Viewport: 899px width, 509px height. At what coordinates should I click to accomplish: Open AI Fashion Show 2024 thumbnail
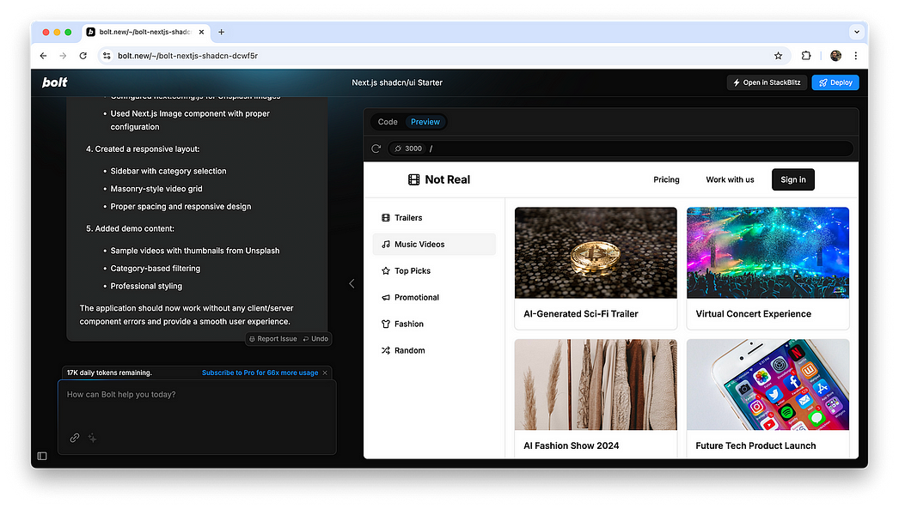(596, 385)
